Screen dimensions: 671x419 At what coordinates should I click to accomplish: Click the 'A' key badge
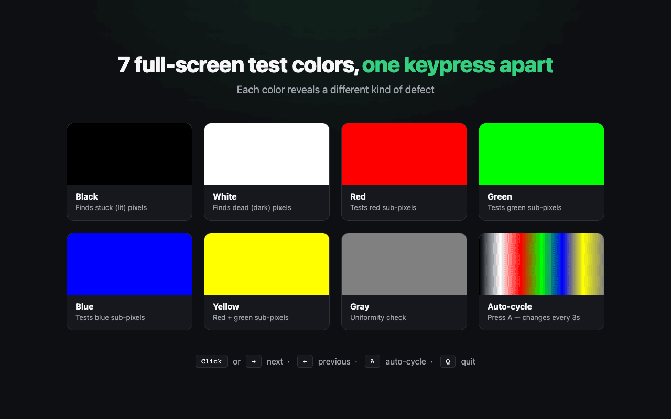[x=372, y=361]
